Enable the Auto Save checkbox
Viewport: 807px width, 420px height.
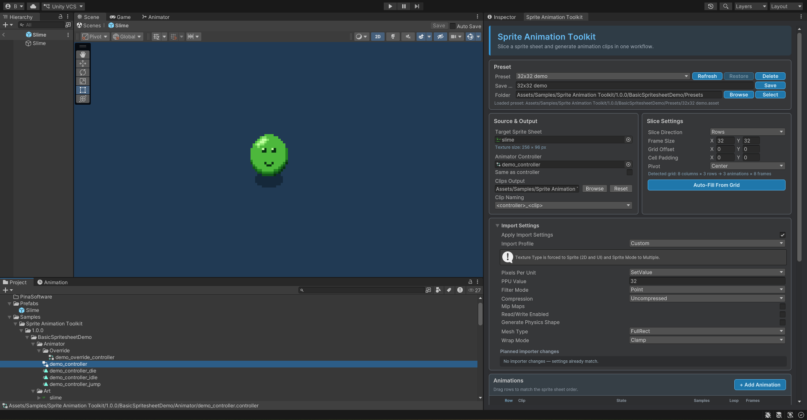coord(453,26)
